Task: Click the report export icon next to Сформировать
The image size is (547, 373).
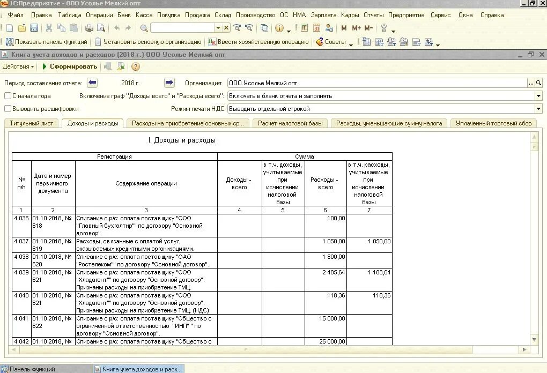Action: [121, 66]
